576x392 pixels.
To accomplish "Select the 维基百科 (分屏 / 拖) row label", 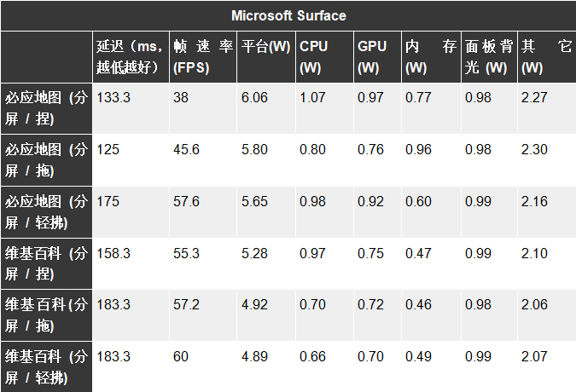I will coord(46,314).
